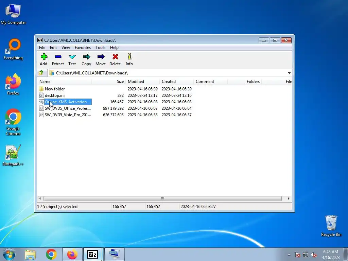Click the New folder icon in list
Screen dimensions: 348x261
tap(41, 89)
